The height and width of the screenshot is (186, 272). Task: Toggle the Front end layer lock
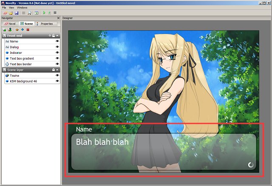point(54,36)
